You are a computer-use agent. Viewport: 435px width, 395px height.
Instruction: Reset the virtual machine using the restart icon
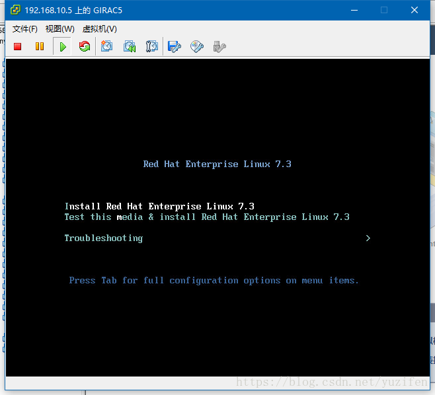click(x=85, y=46)
